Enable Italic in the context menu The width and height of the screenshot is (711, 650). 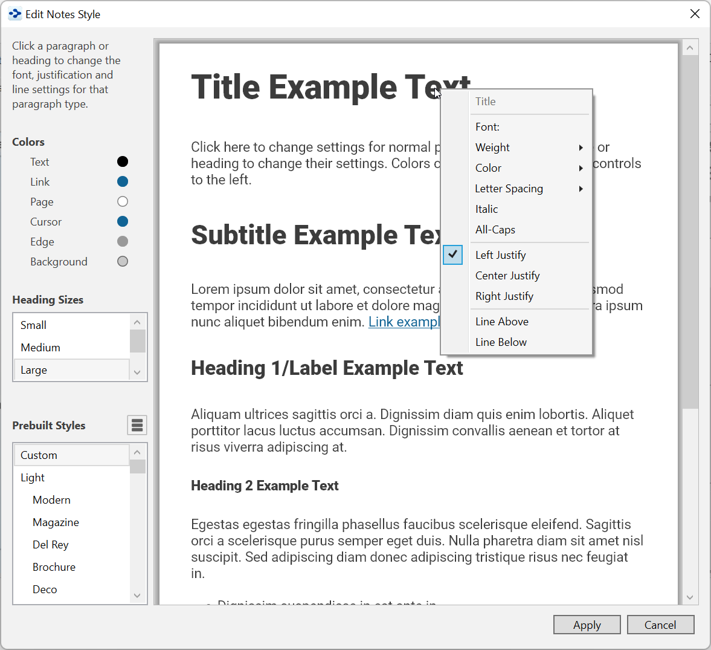tap(487, 209)
